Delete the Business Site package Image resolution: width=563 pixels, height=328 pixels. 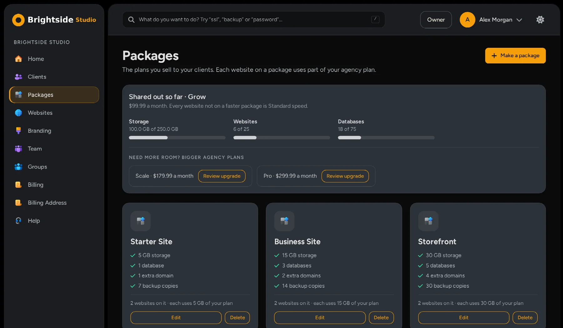(x=381, y=318)
